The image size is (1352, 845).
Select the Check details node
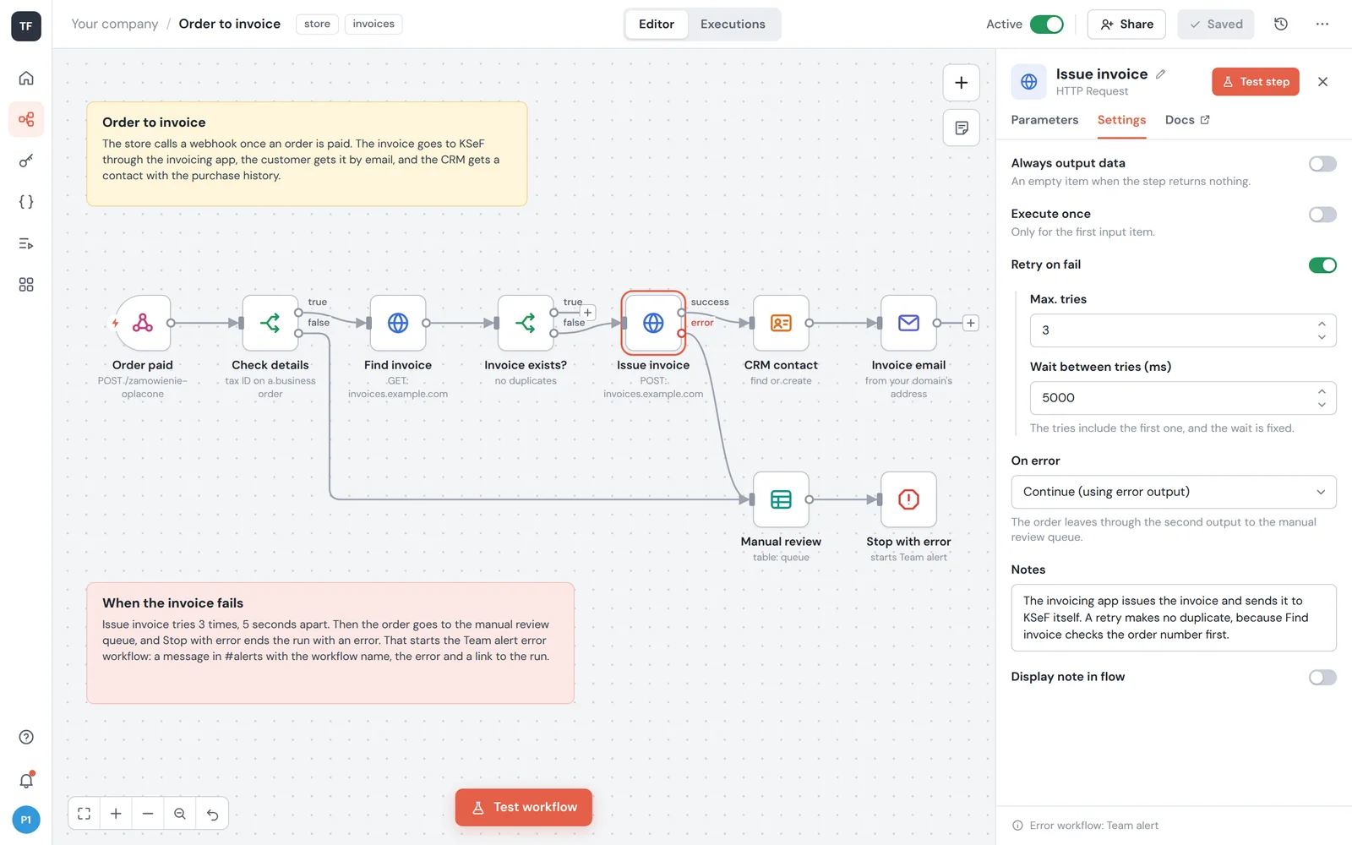(270, 323)
